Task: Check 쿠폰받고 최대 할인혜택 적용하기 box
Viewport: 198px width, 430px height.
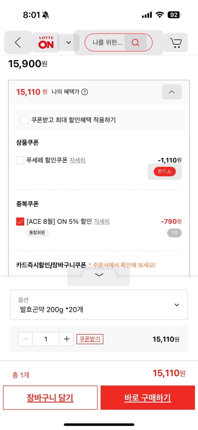Action: 24,120
